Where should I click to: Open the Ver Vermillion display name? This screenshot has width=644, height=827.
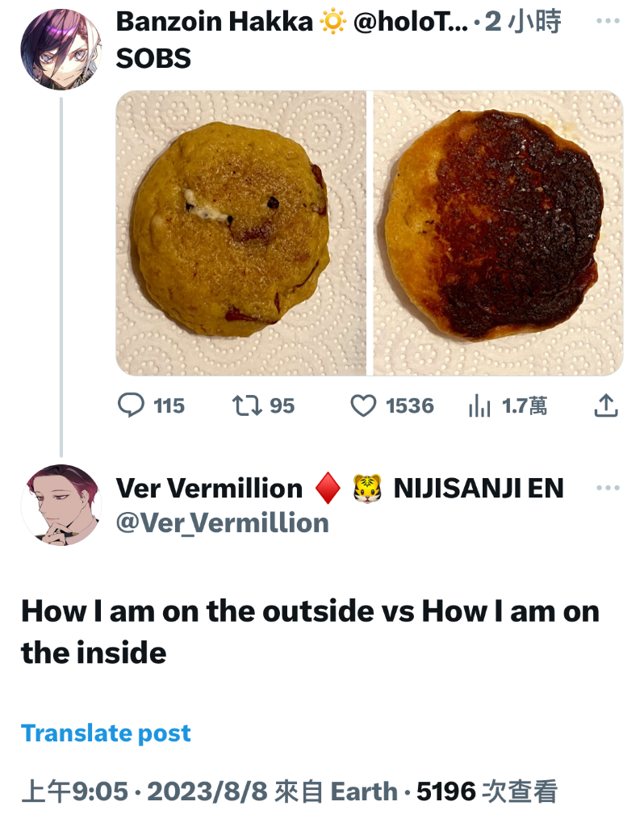pos(209,489)
